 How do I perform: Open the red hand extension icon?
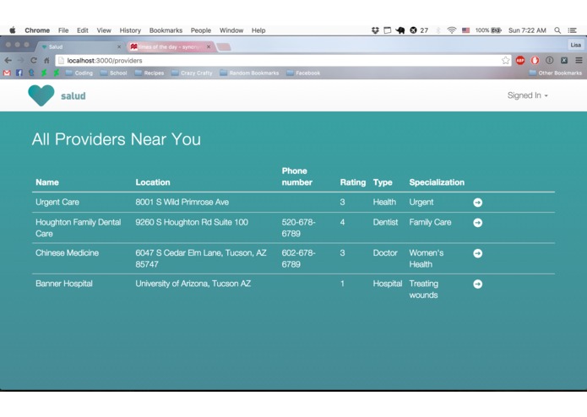pos(535,60)
